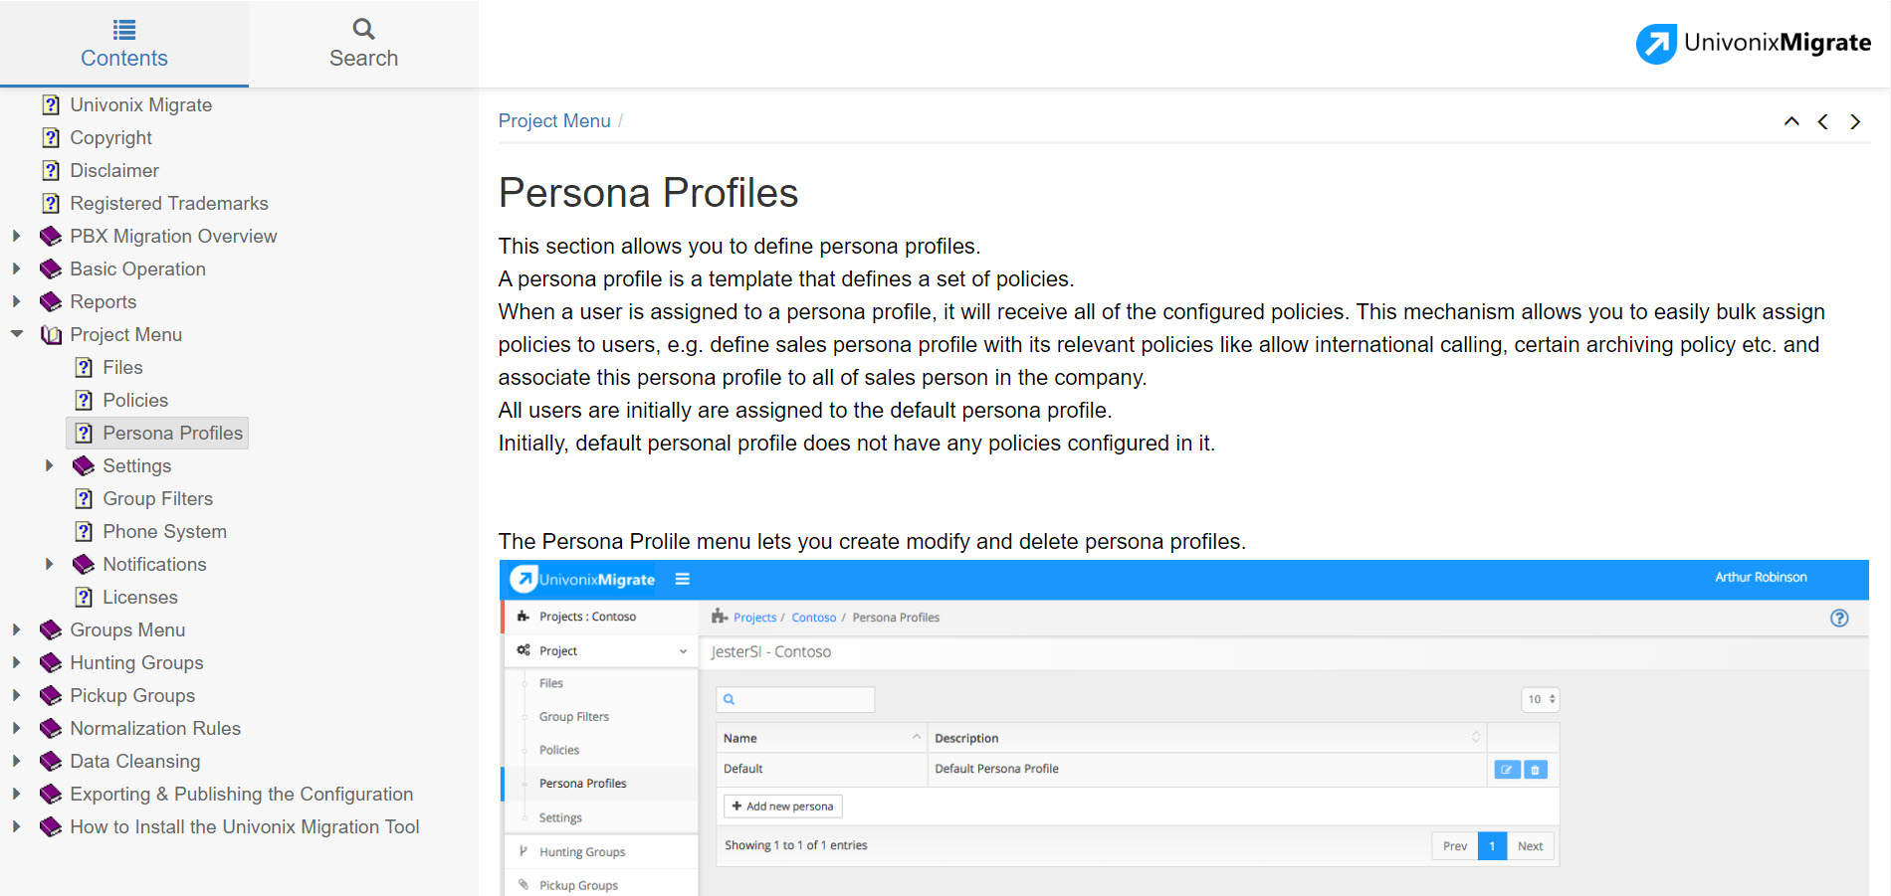
Task: Click the Disclaimer page icon
Action: pos(51,170)
